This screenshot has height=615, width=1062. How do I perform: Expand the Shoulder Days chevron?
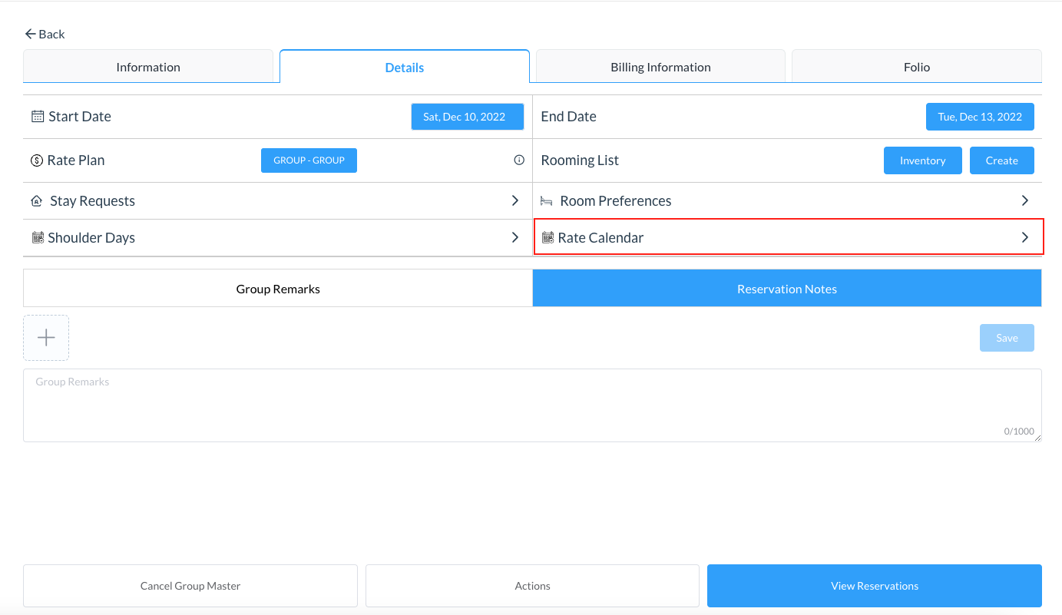coord(515,237)
